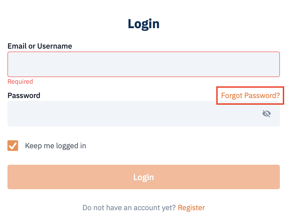290x220 pixels.
Task: Click the Password label text
Action: tap(24, 95)
